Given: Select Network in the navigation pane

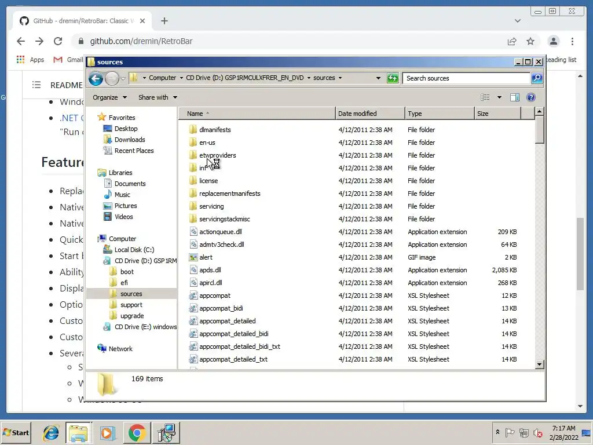Looking at the screenshot, I should [120, 349].
